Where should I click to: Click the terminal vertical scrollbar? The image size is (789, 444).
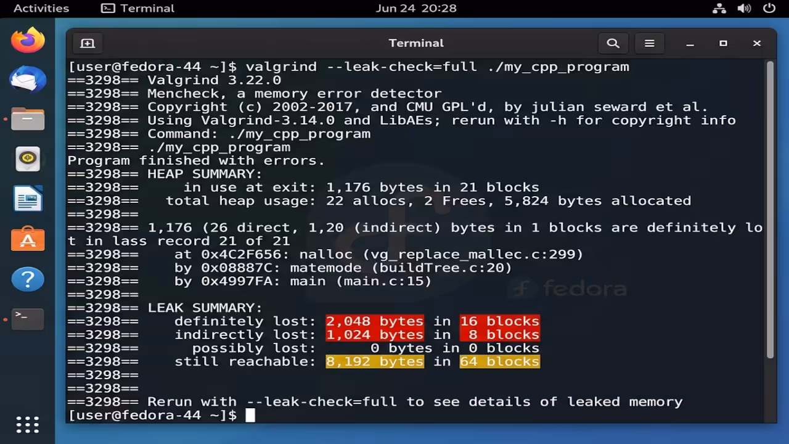(x=770, y=209)
